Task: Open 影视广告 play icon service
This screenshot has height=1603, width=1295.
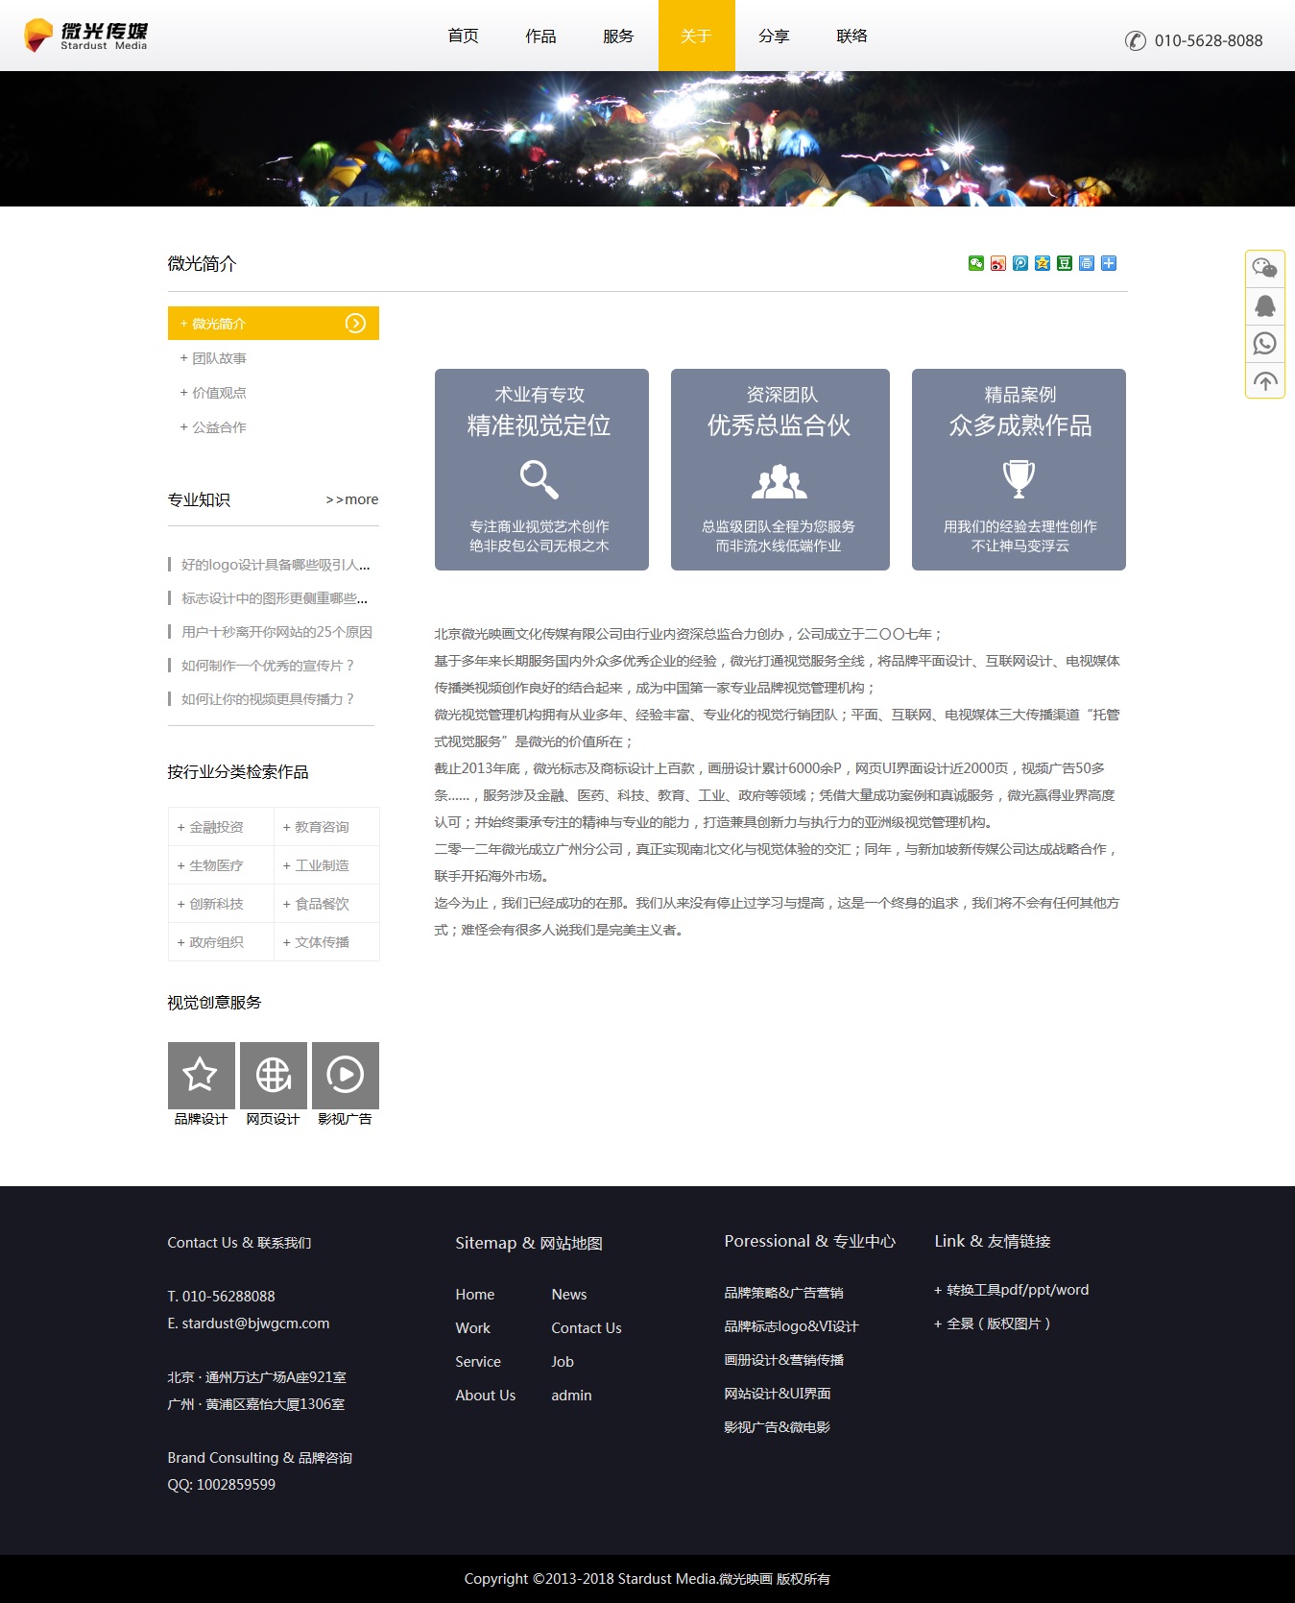Action: [x=346, y=1075]
